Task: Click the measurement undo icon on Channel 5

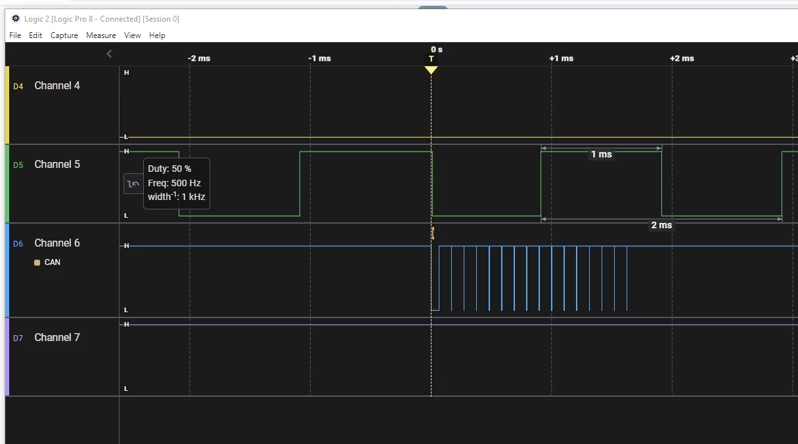Action: pos(133,184)
